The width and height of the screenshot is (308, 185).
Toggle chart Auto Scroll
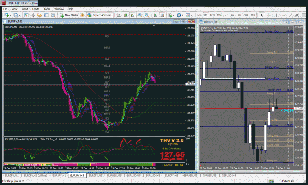(155, 15)
